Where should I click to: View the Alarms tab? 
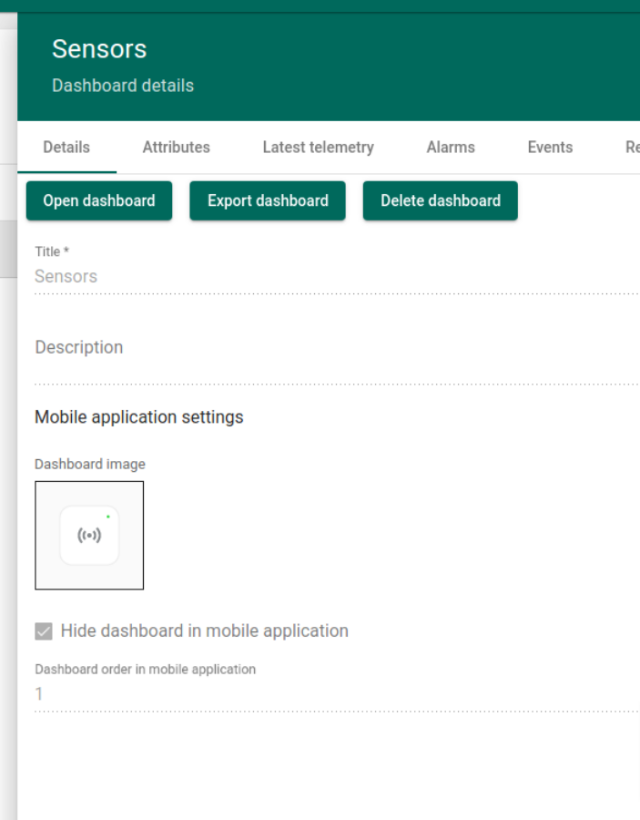coord(451,147)
